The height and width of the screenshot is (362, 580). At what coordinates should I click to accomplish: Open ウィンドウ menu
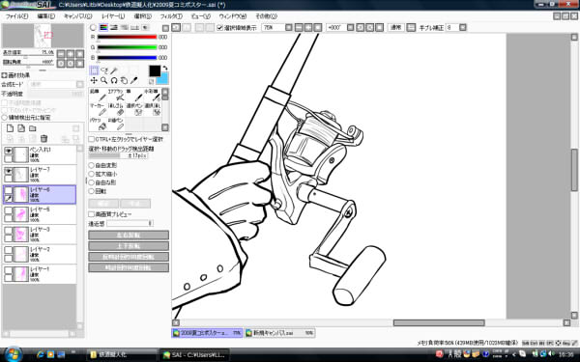coord(233,16)
